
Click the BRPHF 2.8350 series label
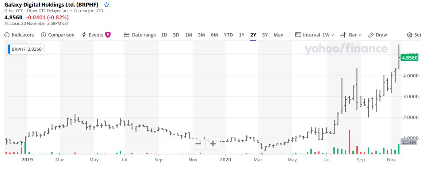(x=27, y=49)
